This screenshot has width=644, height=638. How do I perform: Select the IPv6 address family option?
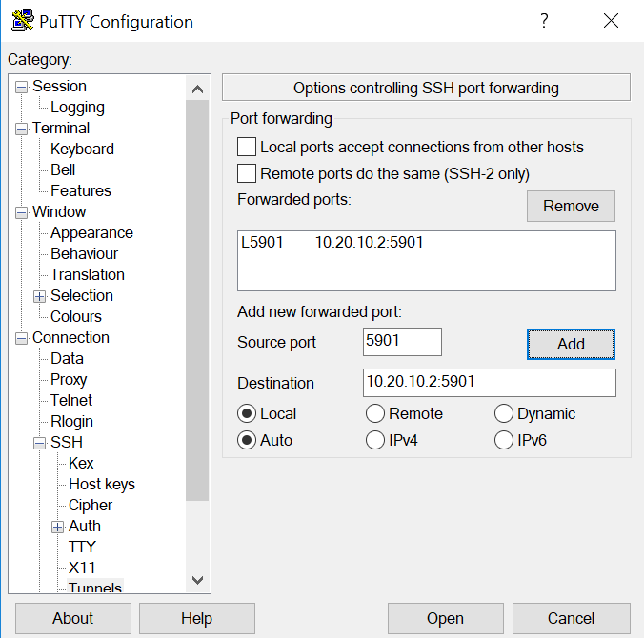tap(504, 440)
